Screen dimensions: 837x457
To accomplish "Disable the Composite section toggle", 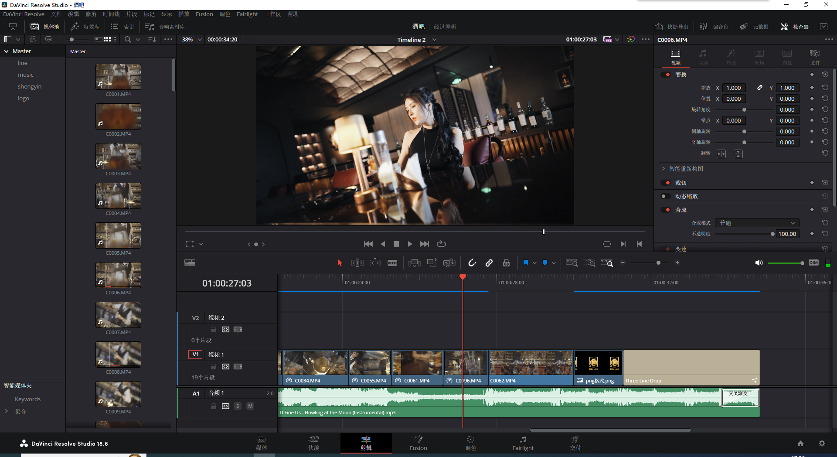I will point(666,210).
